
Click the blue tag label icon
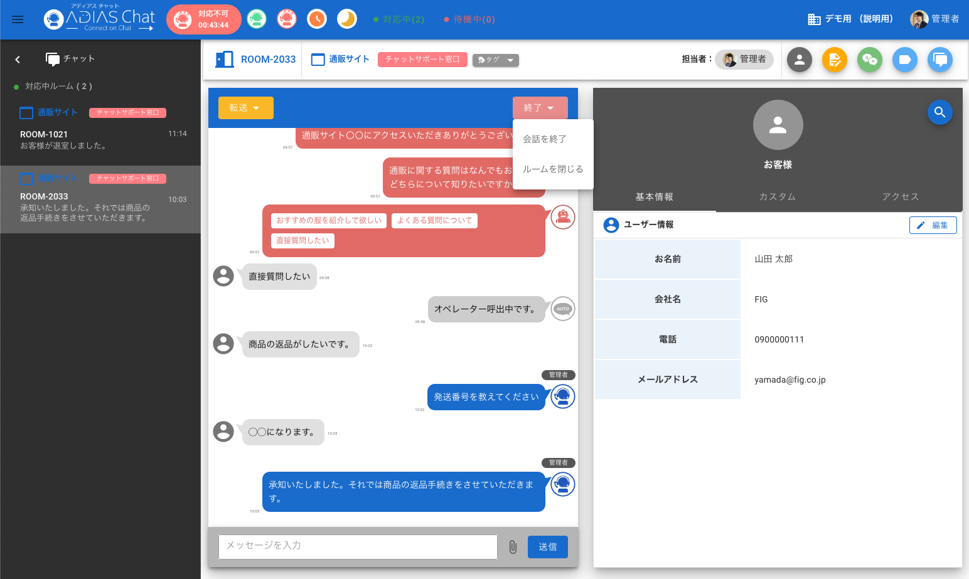[905, 60]
